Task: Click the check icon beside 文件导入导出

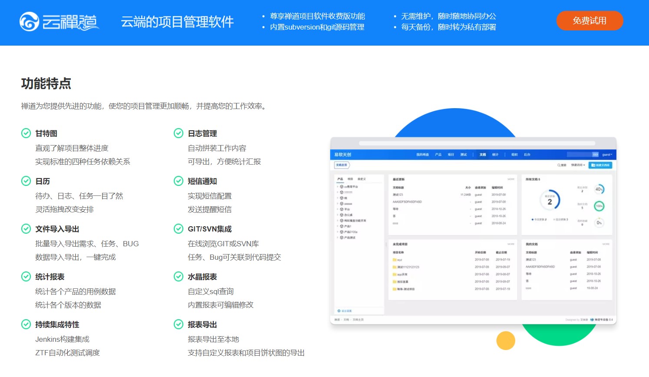Action: [26, 229]
